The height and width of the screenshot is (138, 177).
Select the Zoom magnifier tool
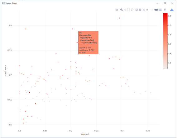[121, 10]
